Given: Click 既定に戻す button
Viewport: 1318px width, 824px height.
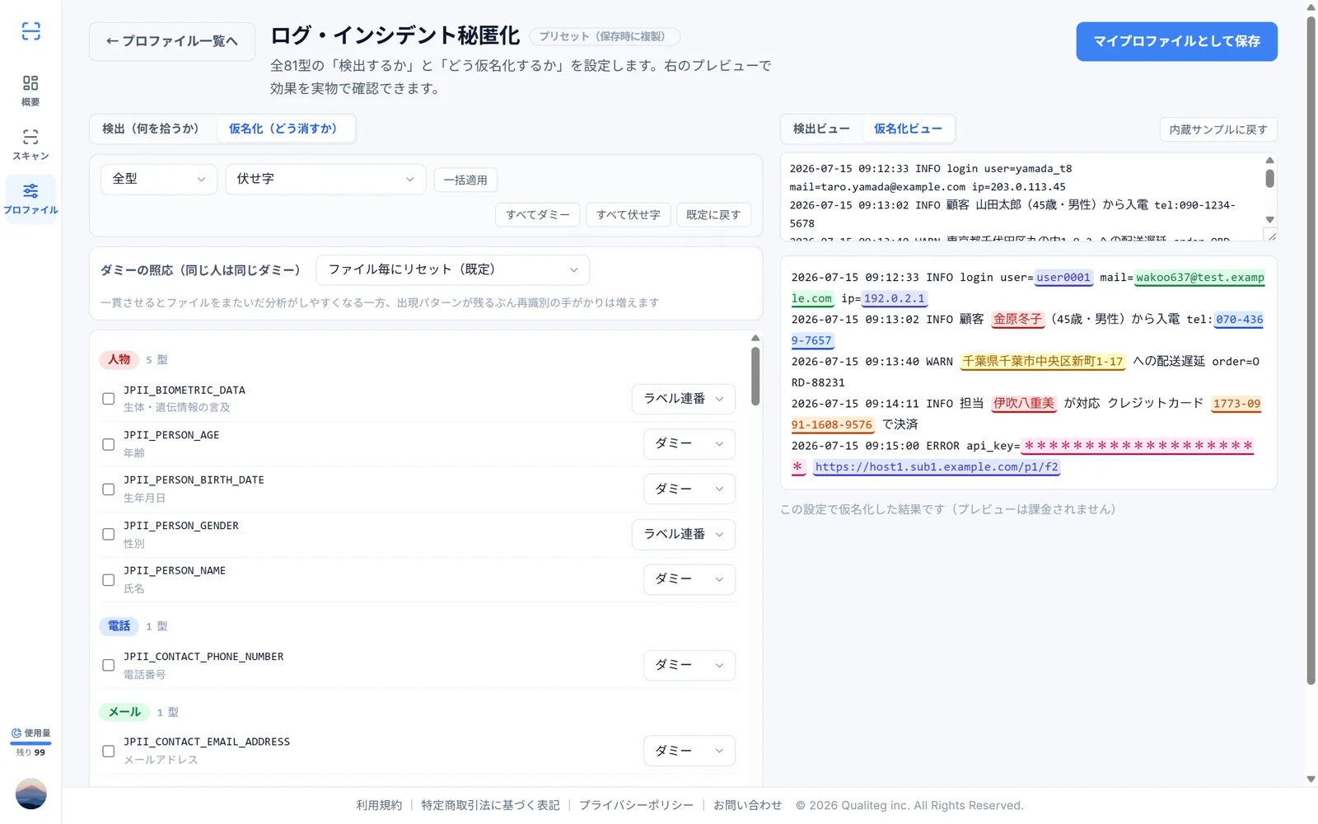Looking at the screenshot, I should pyautogui.click(x=713, y=214).
